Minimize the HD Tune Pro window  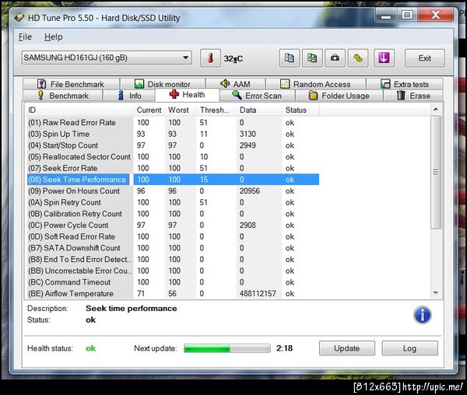[386, 15]
